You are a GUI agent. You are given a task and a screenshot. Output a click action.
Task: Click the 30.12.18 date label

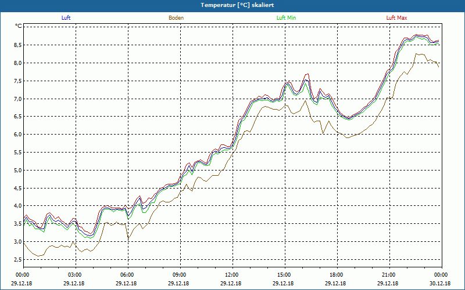(x=440, y=284)
